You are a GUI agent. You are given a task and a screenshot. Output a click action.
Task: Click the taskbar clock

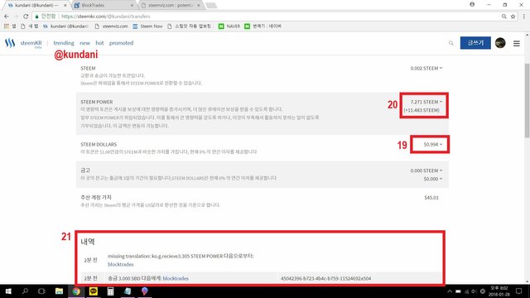pos(499,291)
